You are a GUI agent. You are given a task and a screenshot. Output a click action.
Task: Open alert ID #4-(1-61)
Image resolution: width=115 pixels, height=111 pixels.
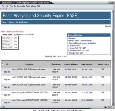coord(7,103)
